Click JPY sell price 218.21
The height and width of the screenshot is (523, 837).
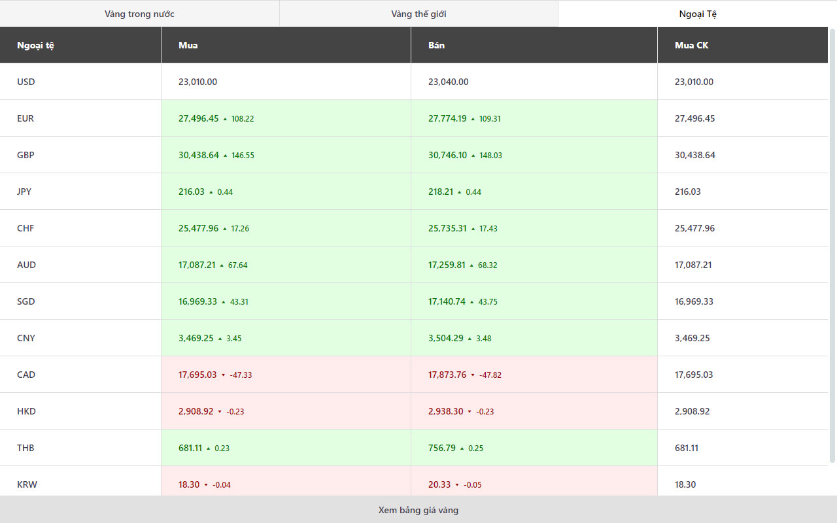[x=441, y=192]
